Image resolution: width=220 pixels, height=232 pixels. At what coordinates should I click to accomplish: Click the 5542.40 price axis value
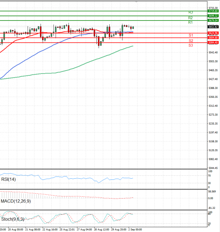point(213,53)
